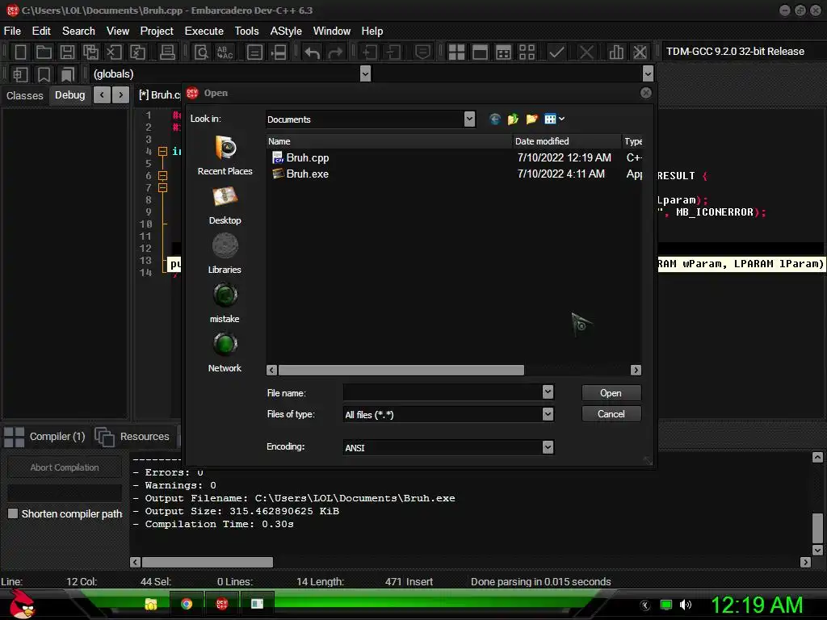Click the Compile and Run toolbar icon
This screenshot has height=620, width=827.
[x=503, y=52]
